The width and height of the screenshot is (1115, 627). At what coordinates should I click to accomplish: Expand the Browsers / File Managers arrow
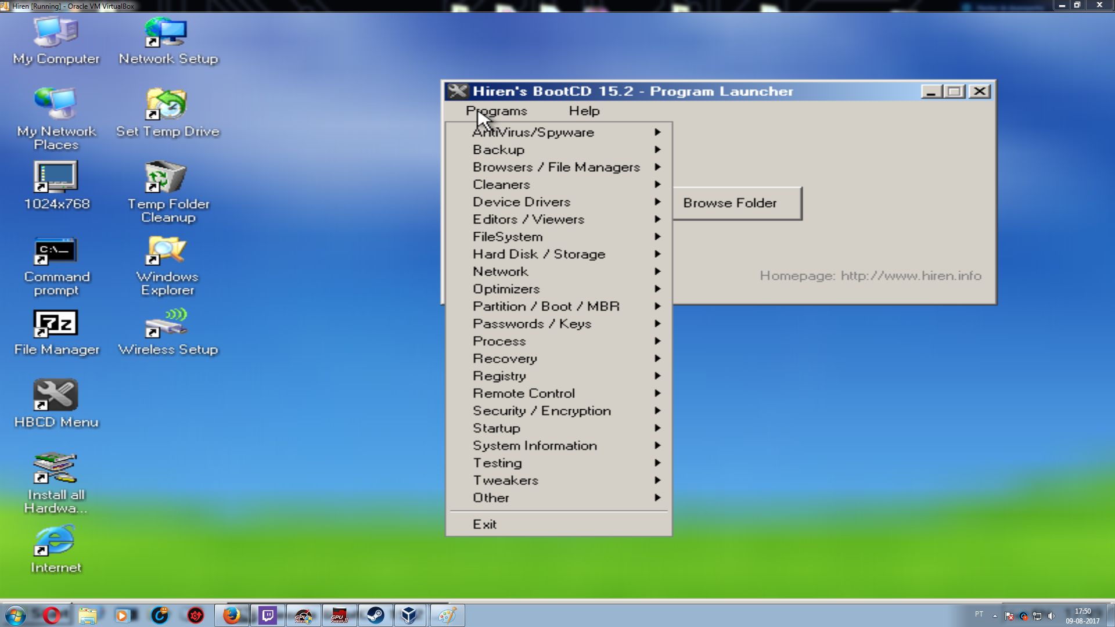point(657,167)
